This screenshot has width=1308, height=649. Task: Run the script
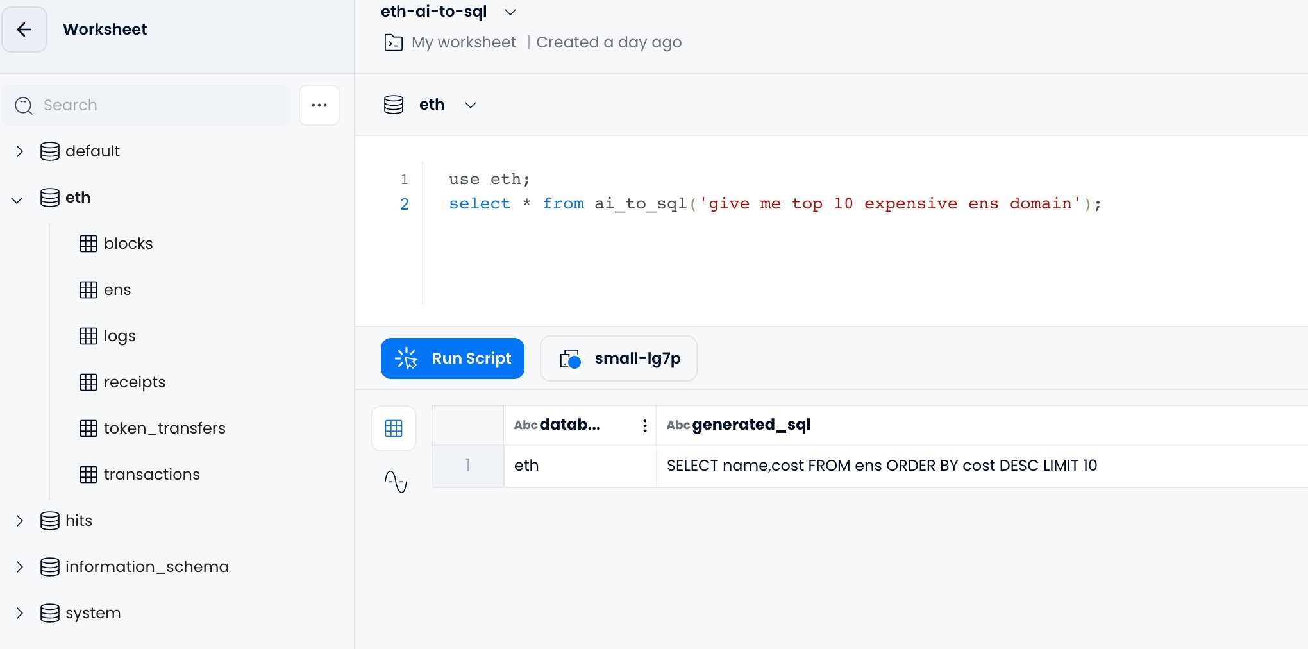(452, 358)
